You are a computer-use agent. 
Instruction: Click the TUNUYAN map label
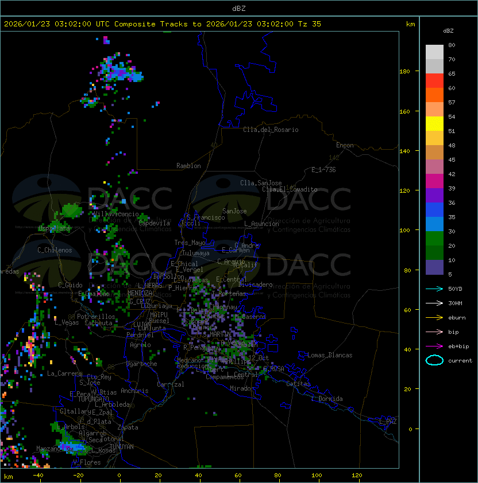(x=122, y=447)
